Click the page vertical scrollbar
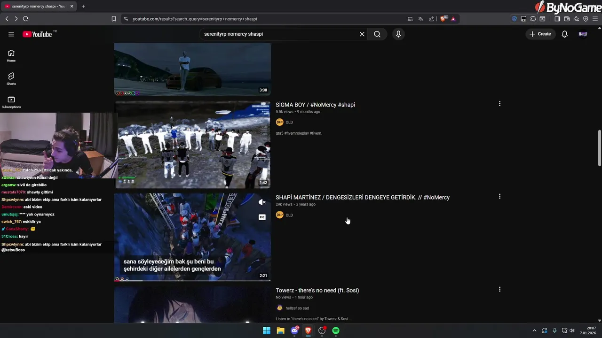The image size is (602, 338). (x=599, y=148)
